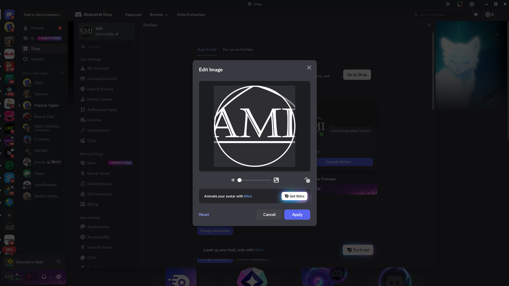Click the Search the Shop input field
The image size is (509, 286).
click(x=441, y=14)
